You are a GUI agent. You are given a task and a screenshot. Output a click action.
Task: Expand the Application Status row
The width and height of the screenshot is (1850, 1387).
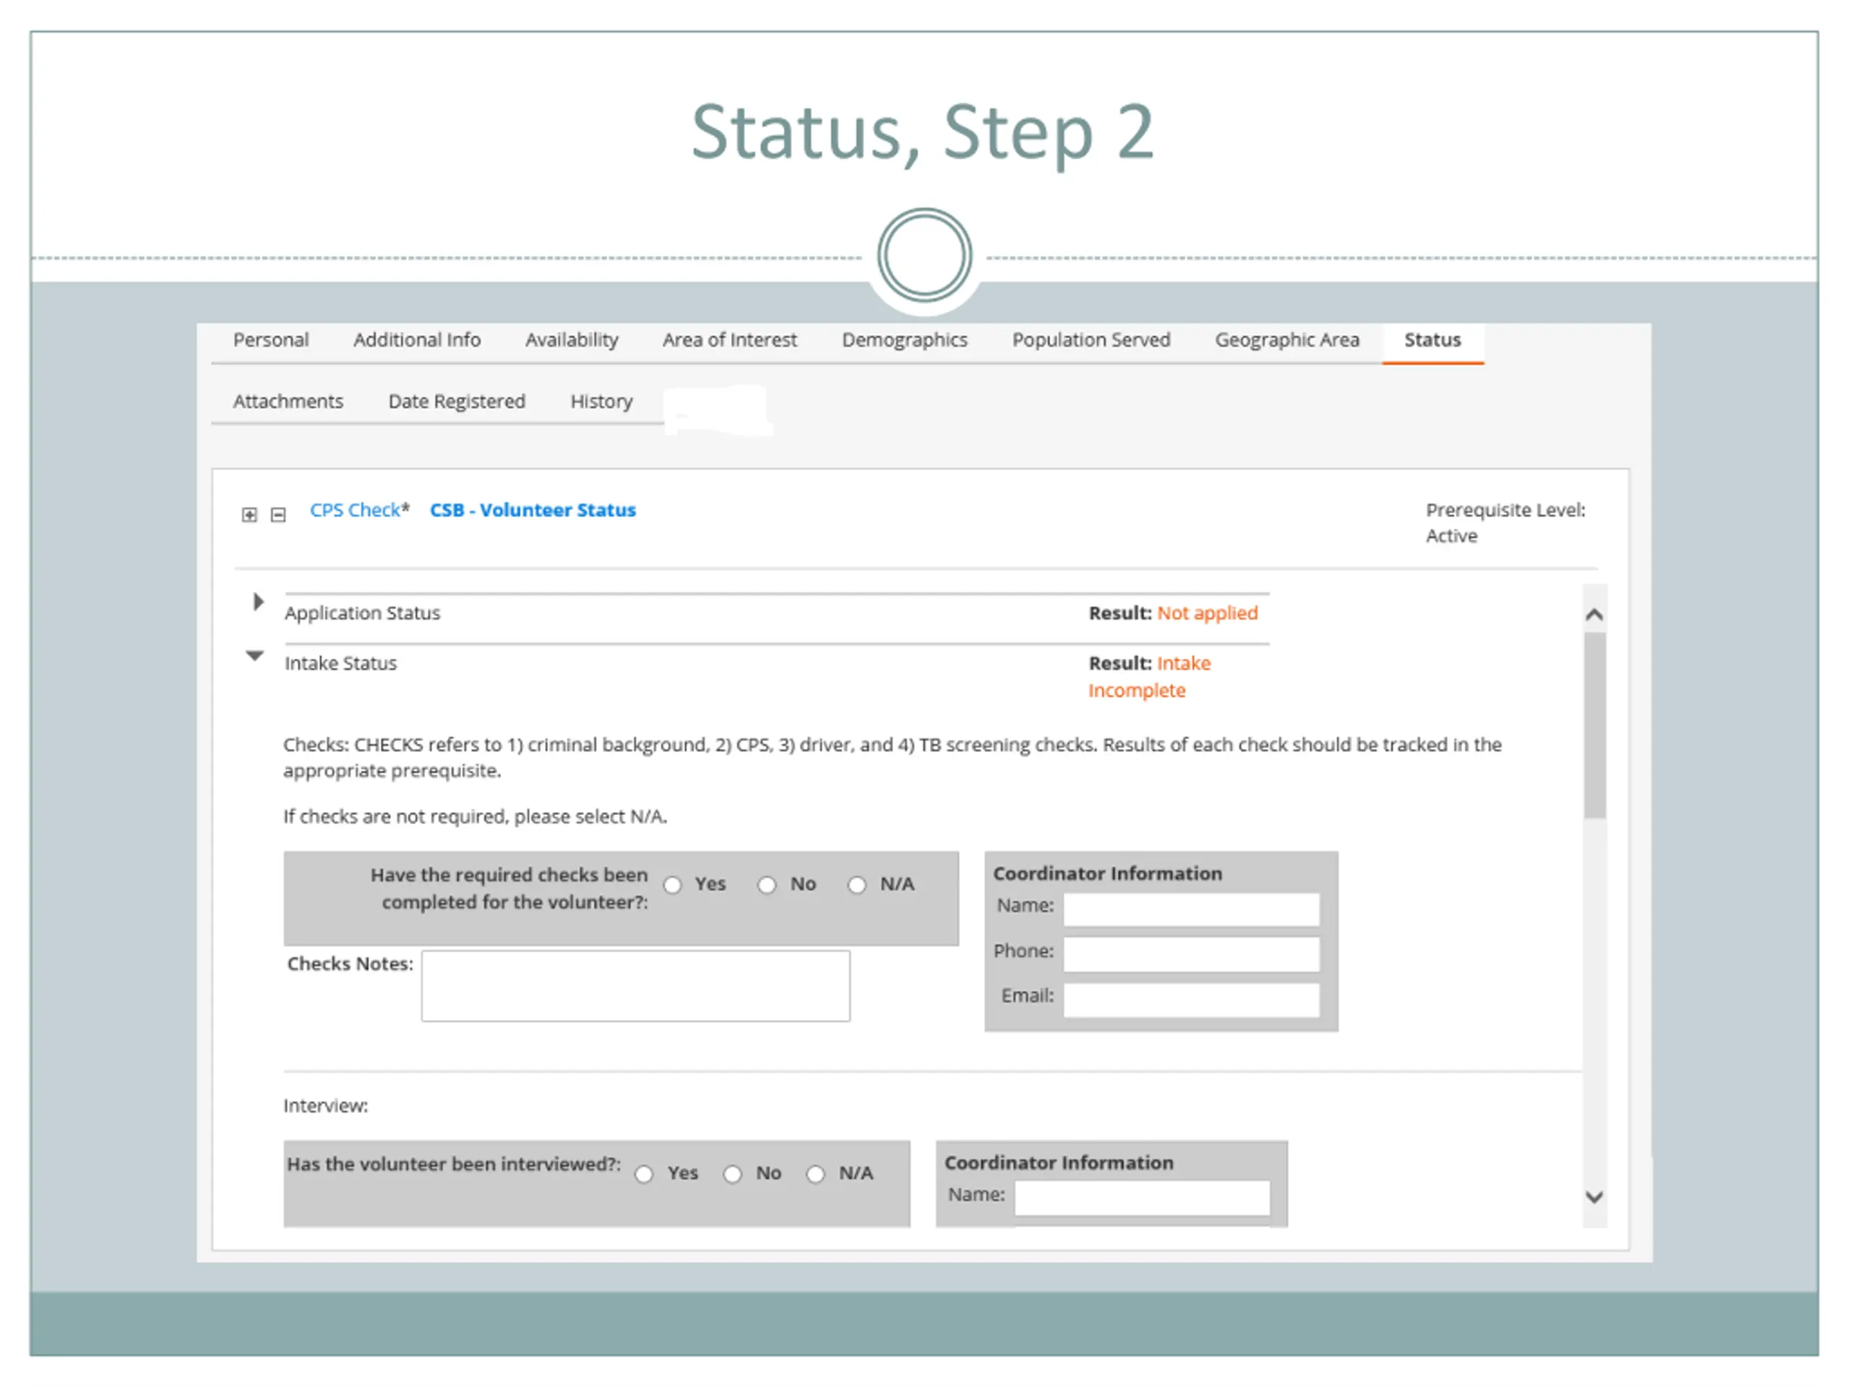coord(257,602)
